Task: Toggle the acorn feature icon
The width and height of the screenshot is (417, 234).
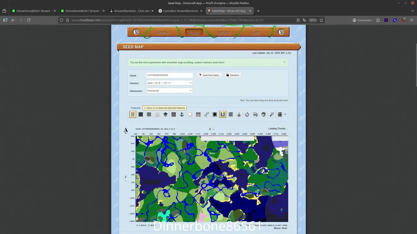Action: pyautogui.click(x=264, y=114)
